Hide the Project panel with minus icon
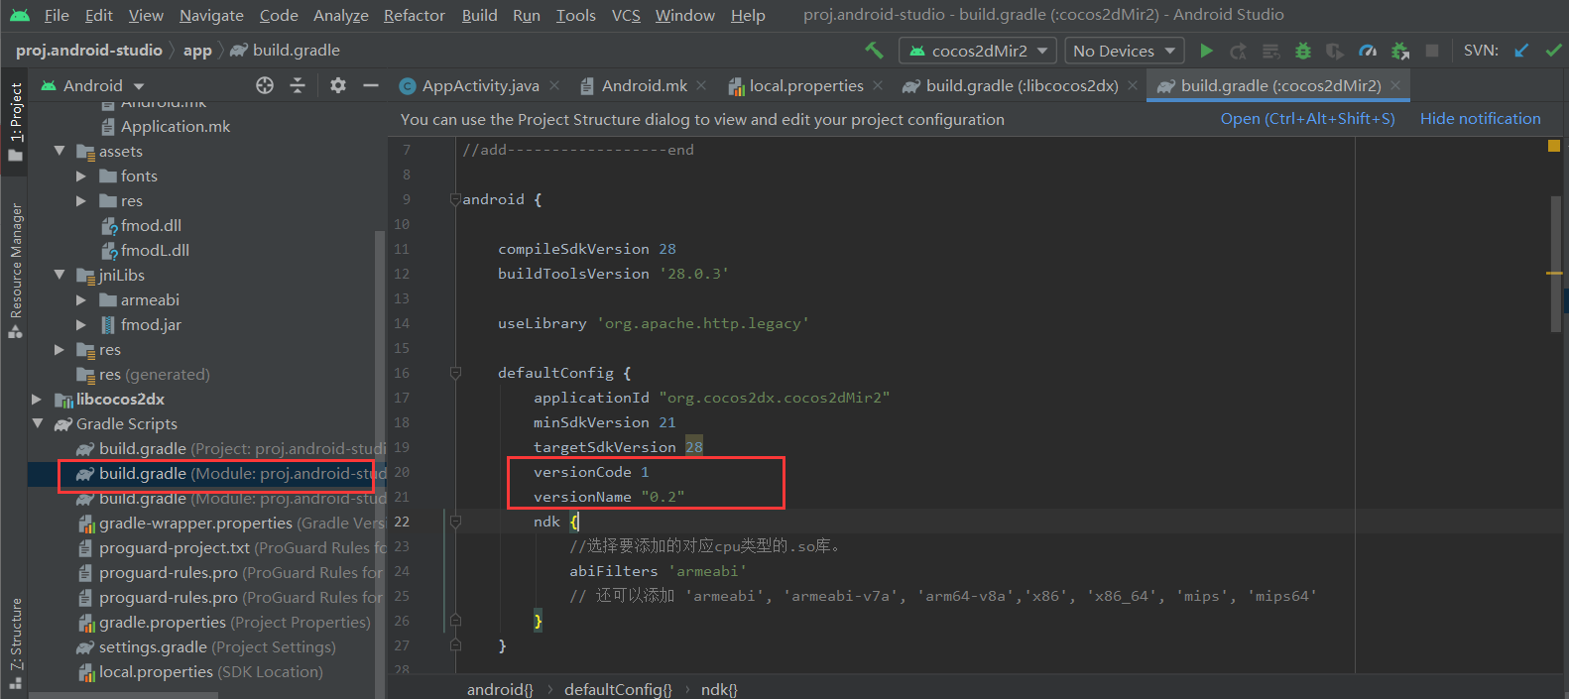 (371, 85)
